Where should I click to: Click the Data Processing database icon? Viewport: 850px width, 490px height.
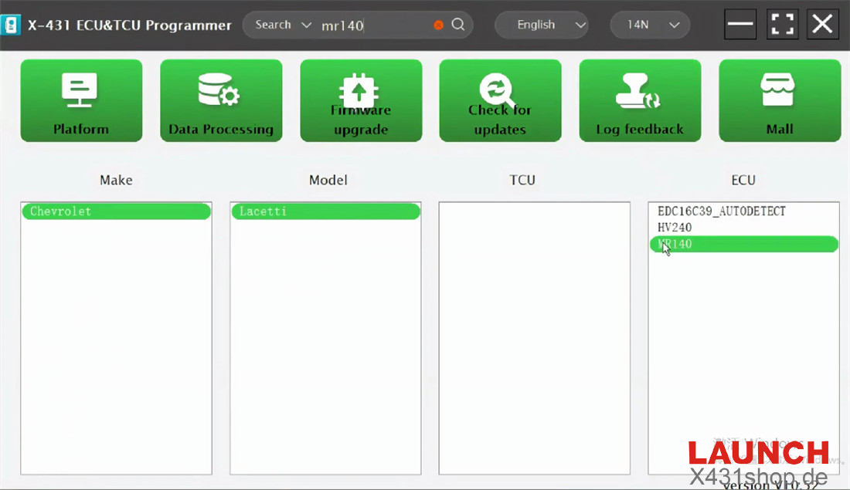click(x=219, y=90)
